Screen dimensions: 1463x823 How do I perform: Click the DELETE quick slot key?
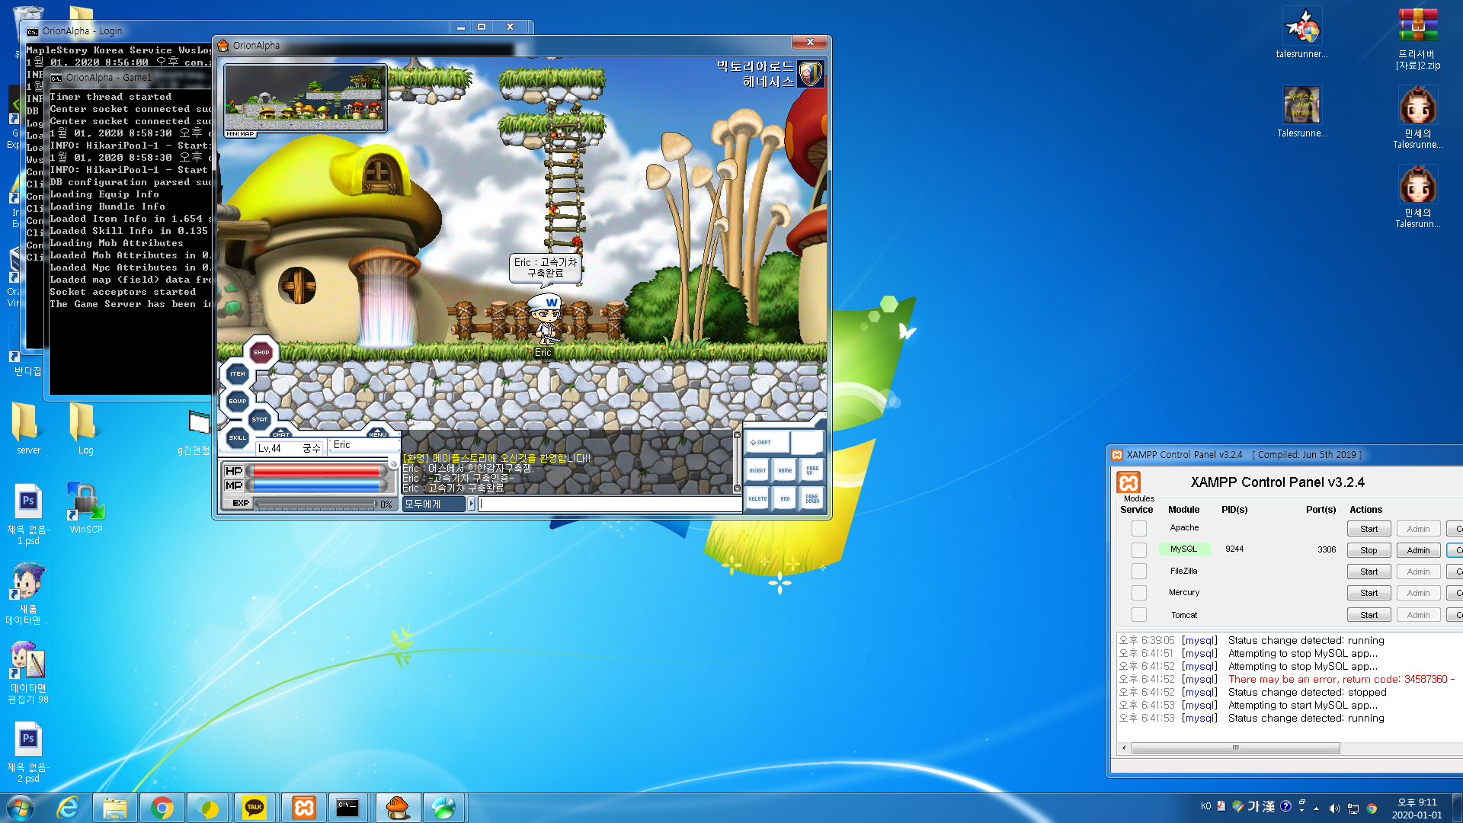tap(757, 498)
